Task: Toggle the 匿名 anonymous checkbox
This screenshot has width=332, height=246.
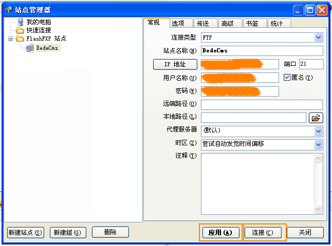Action: point(287,78)
